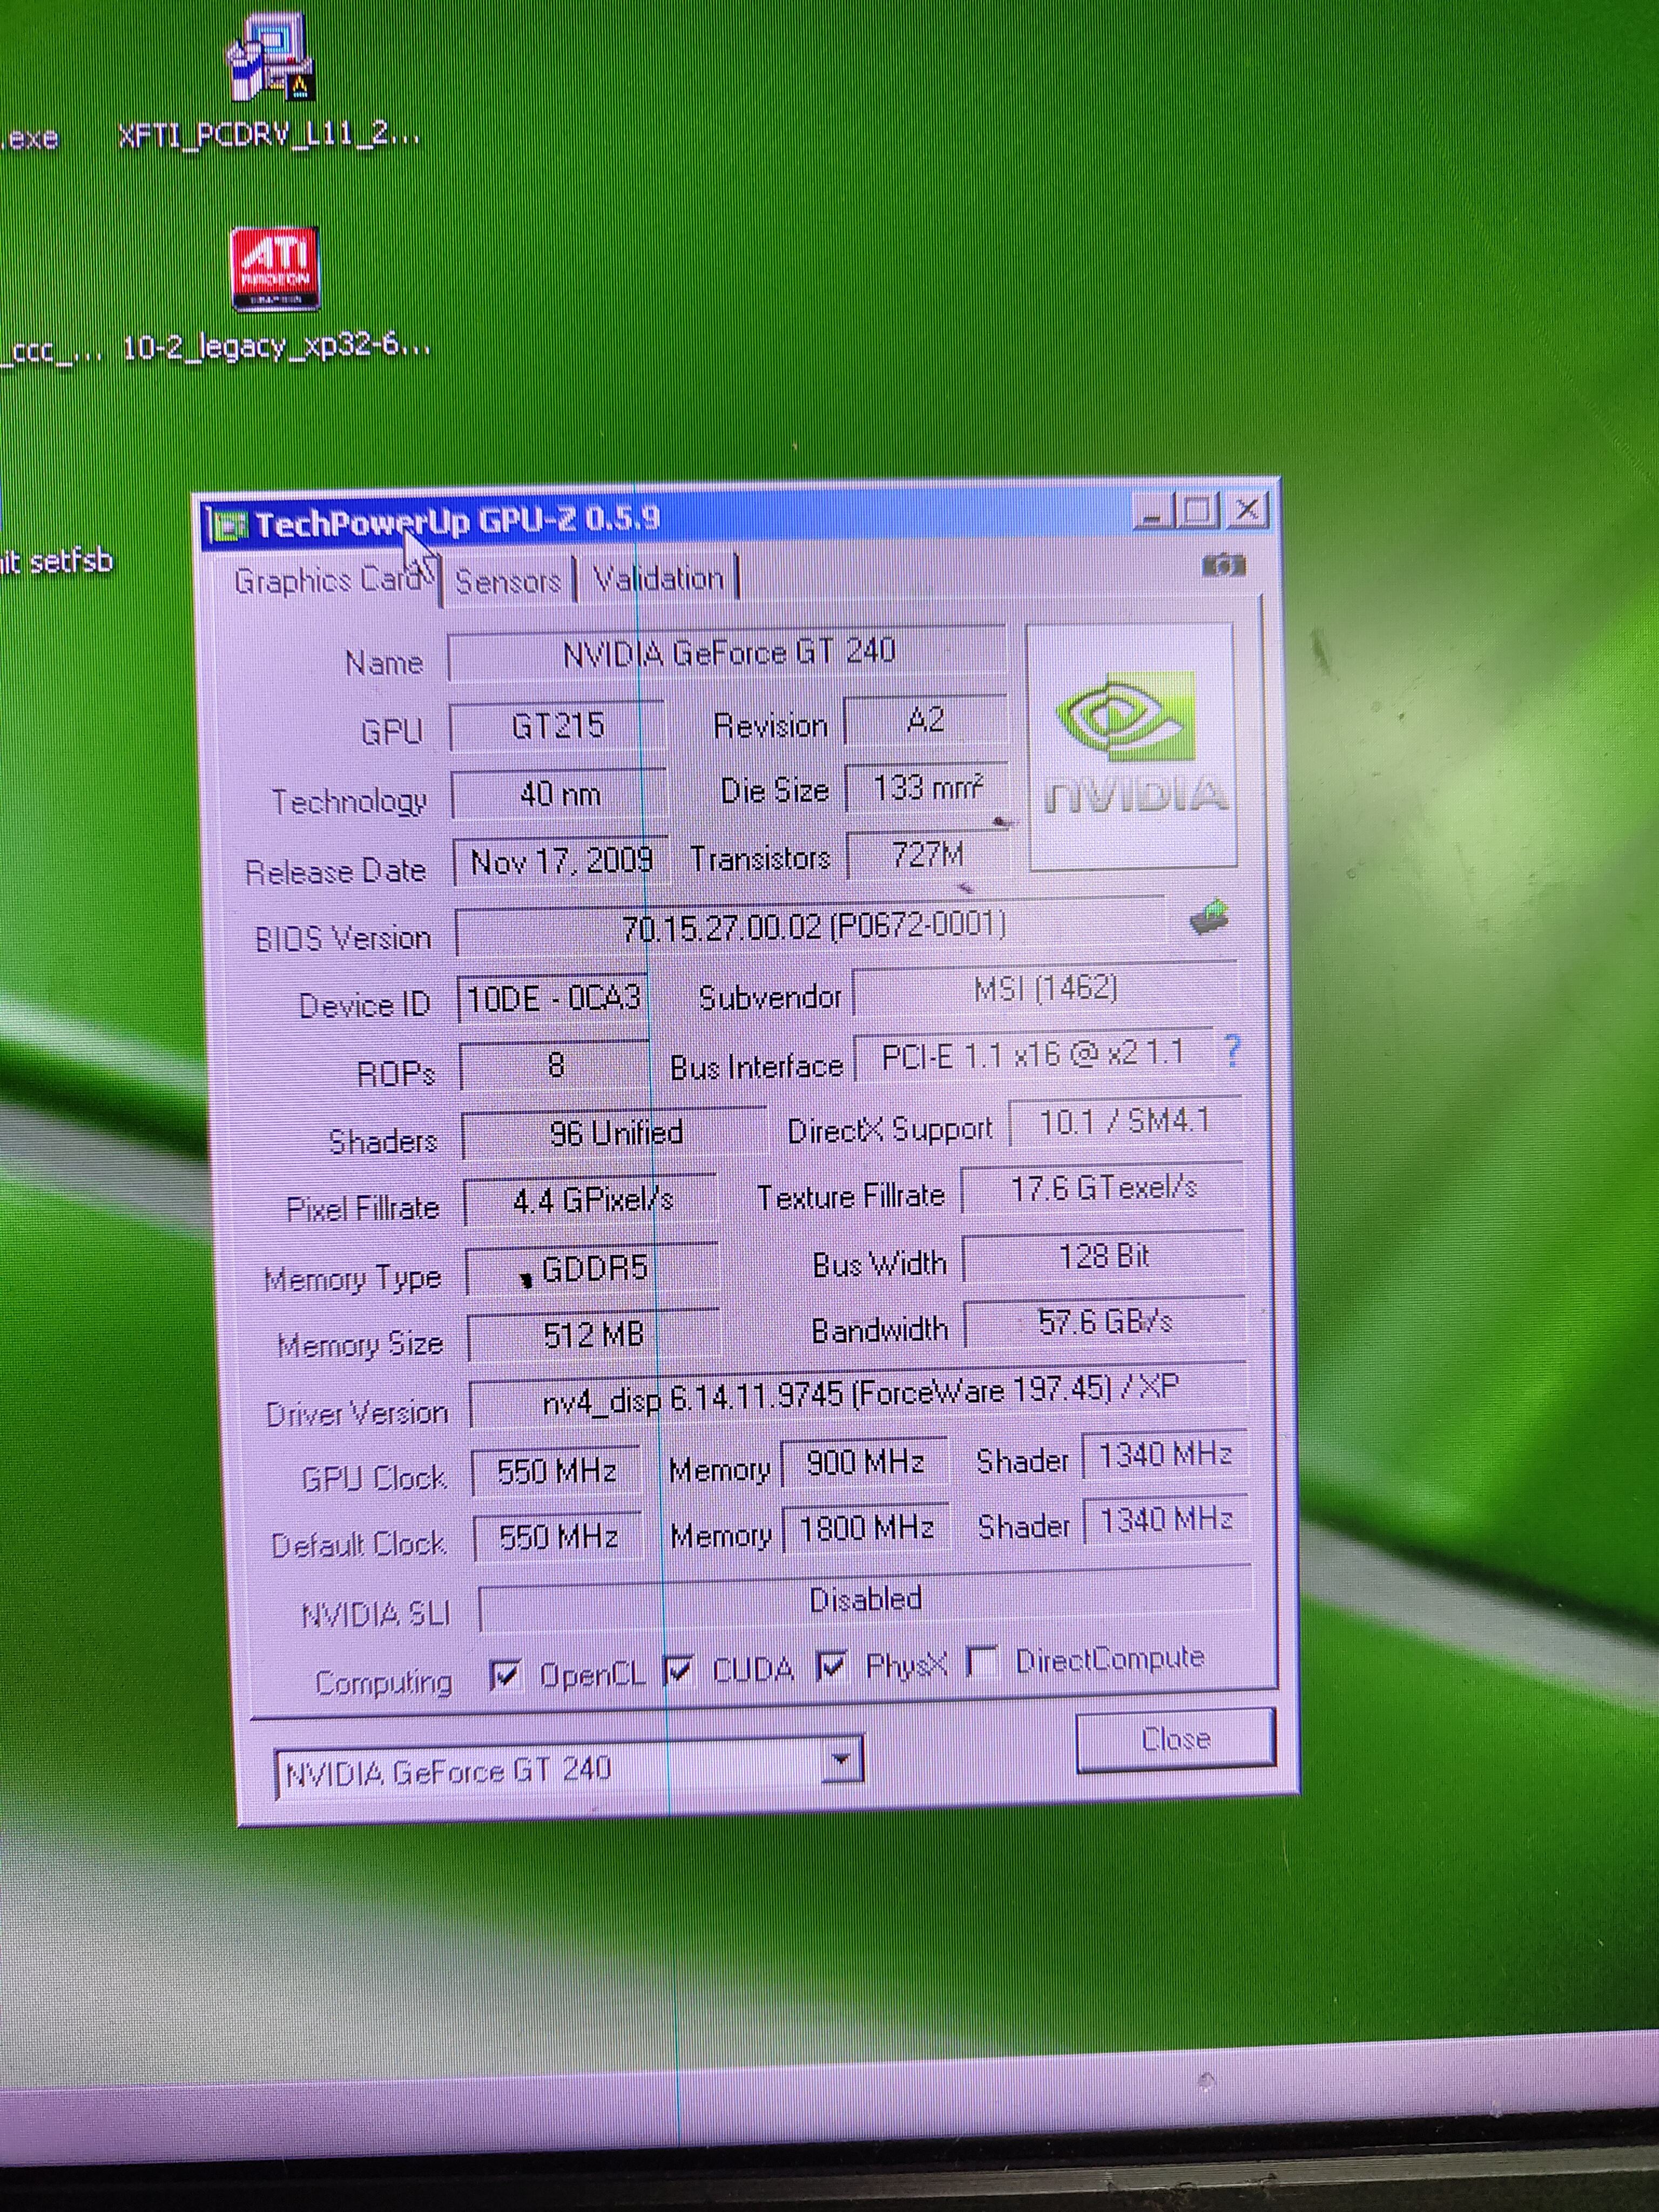1659x2212 pixels.
Task: Minimize the GPU-Z window
Action: [1152, 512]
